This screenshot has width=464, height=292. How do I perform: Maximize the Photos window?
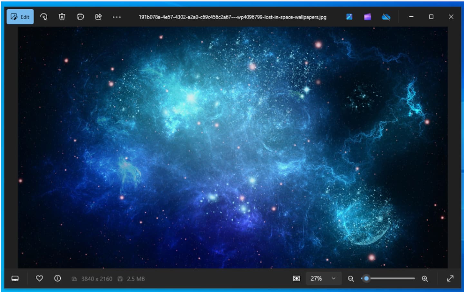click(431, 17)
